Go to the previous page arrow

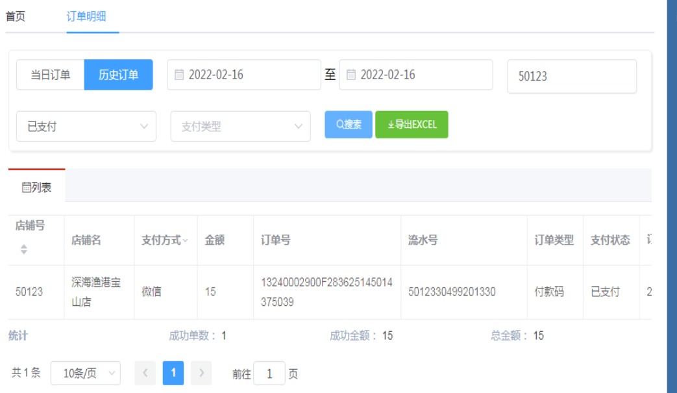[145, 373]
